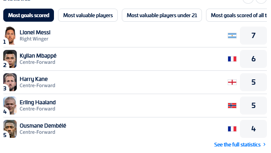Select the Most goals scored tab
This screenshot has width=271, height=153.
29,15
